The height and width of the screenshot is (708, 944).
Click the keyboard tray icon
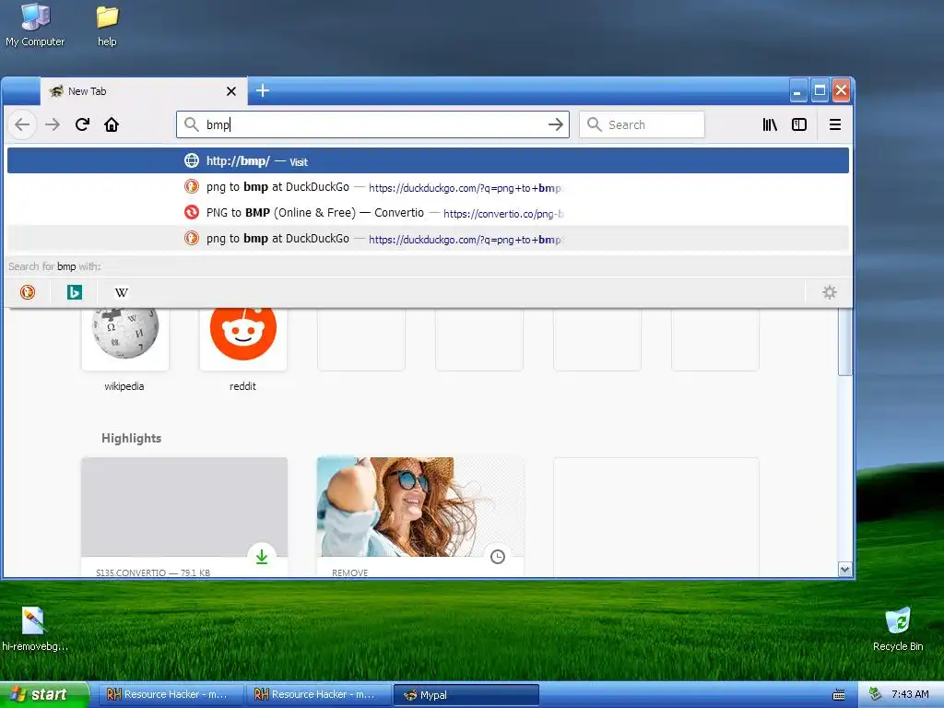(x=839, y=695)
